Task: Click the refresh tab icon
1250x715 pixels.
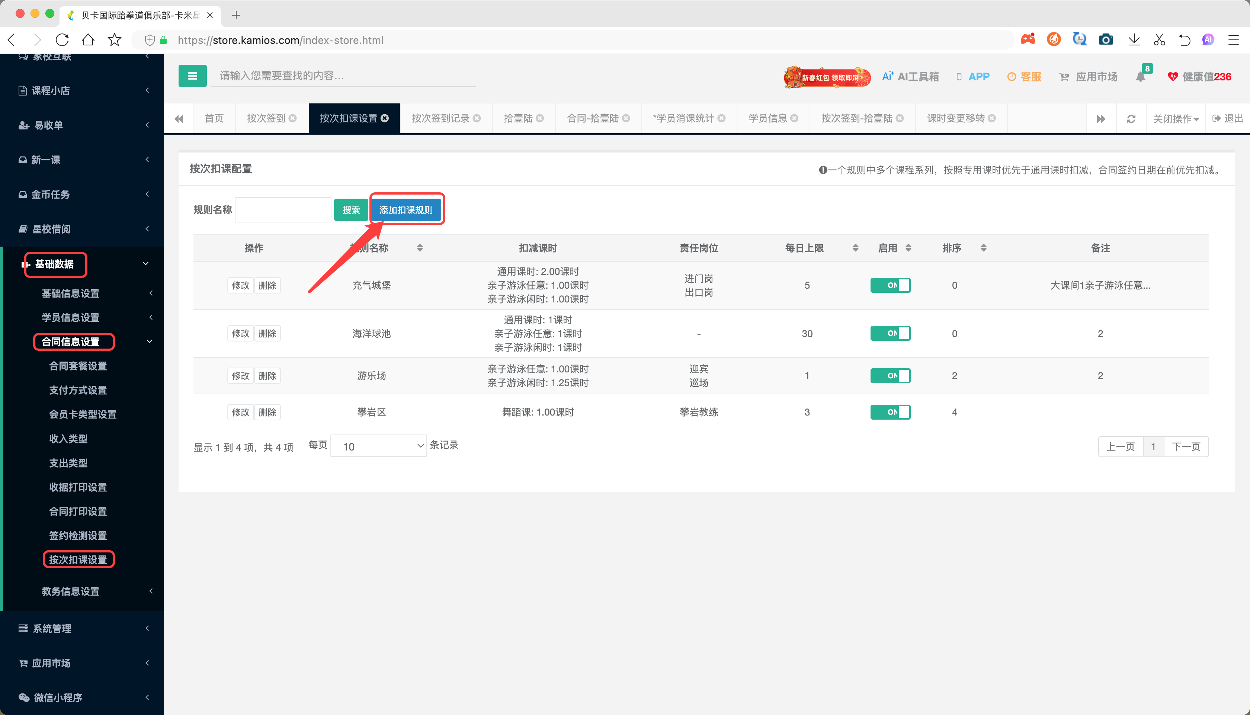Action: pyautogui.click(x=1131, y=119)
